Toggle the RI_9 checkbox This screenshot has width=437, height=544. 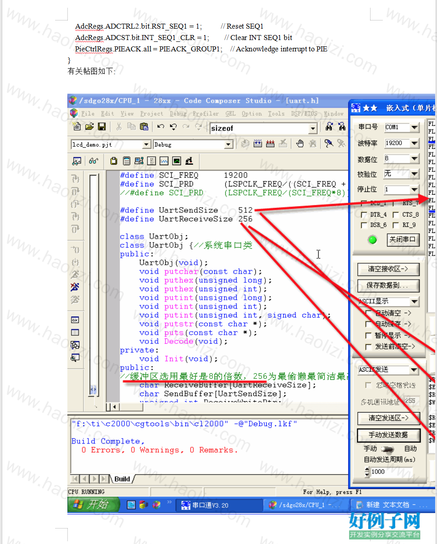coord(395,225)
